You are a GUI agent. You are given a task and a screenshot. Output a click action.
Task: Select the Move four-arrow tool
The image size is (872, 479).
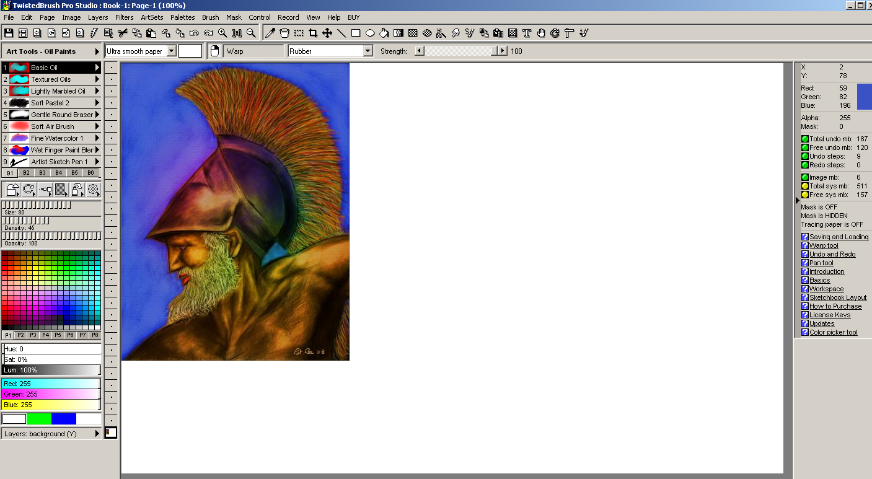(327, 33)
